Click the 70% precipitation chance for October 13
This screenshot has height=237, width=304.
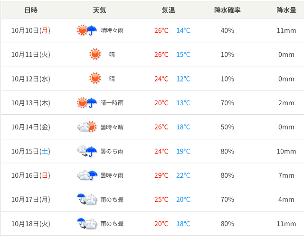click(x=227, y=103)
